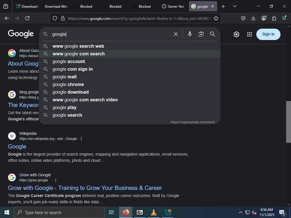The image size is (291, 218).
Task: Select suggestion google play
Action: (130, 108)
